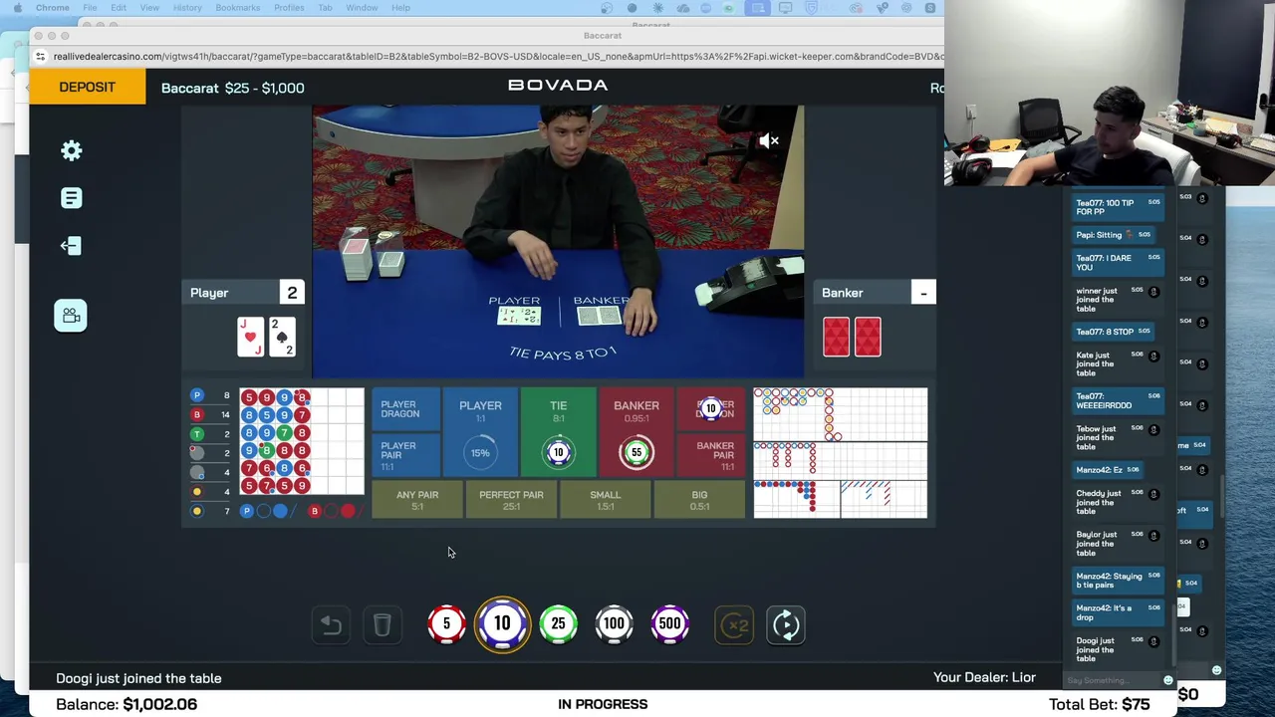Select the 10 chip
Screen dimensions: 1275x717
pyautogui.click(x=502, y=623)
